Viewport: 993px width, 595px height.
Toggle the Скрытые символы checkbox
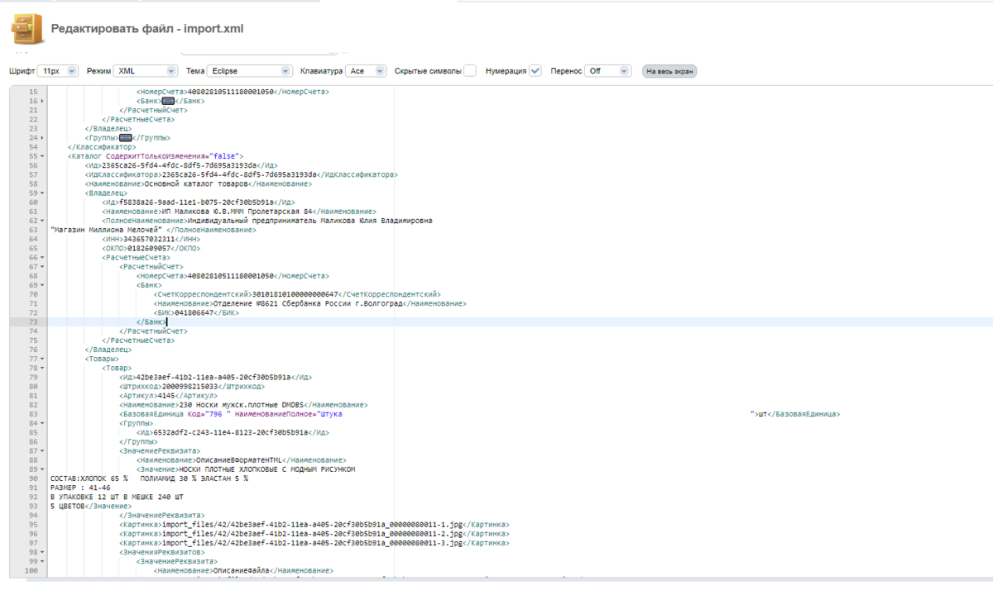pyautogui.click(x=469, y=71)
